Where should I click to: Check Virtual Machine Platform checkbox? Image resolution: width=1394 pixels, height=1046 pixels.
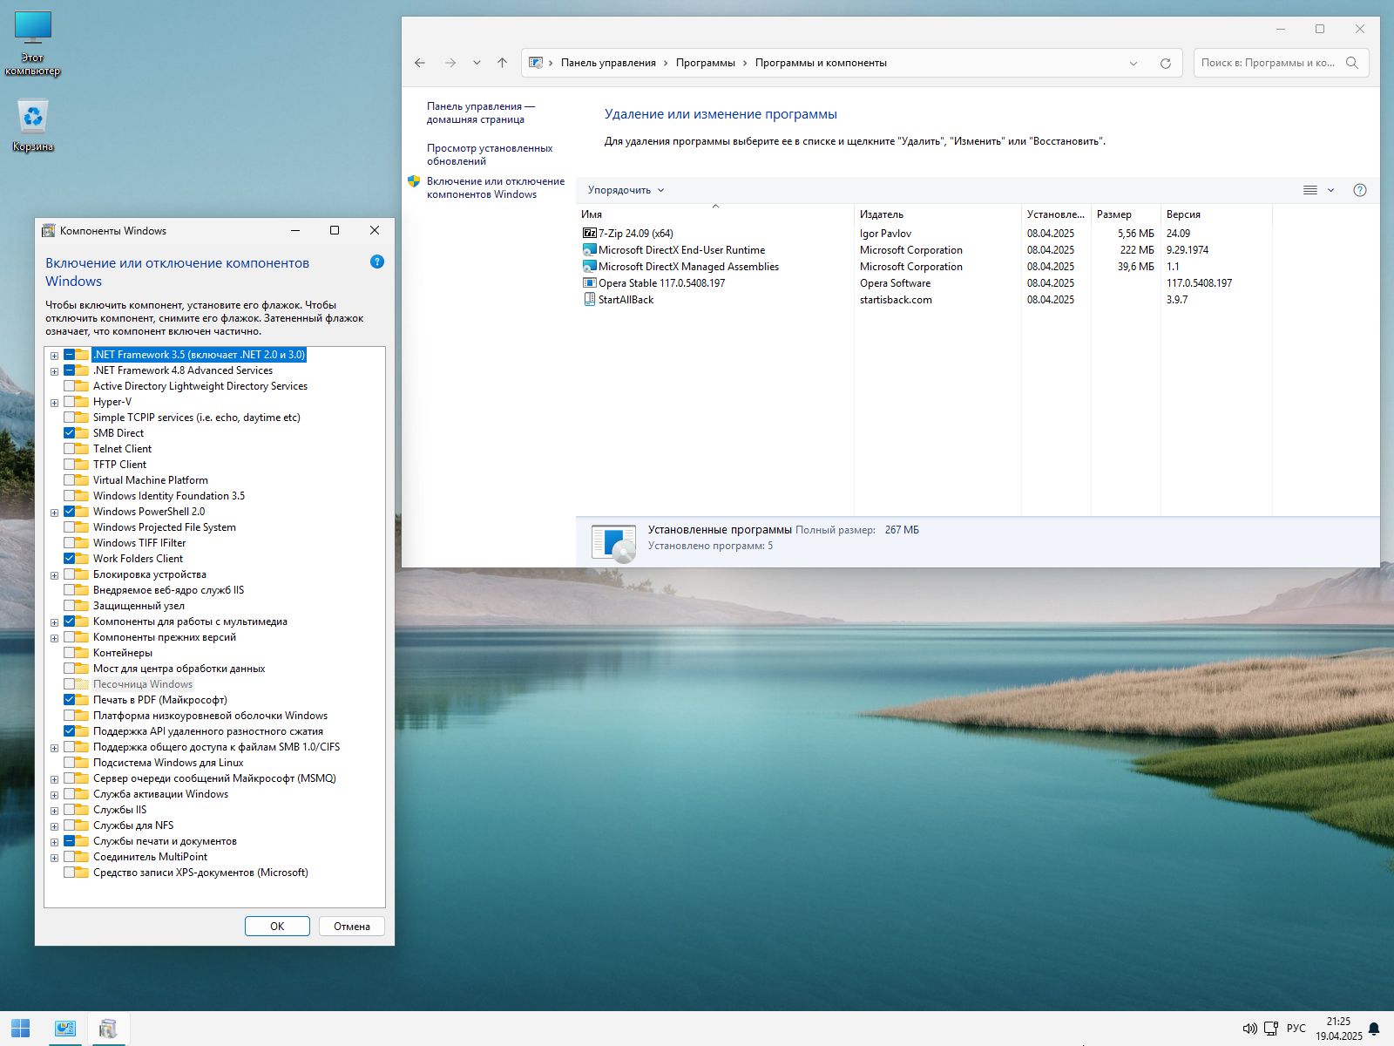(x=70, y=480)
